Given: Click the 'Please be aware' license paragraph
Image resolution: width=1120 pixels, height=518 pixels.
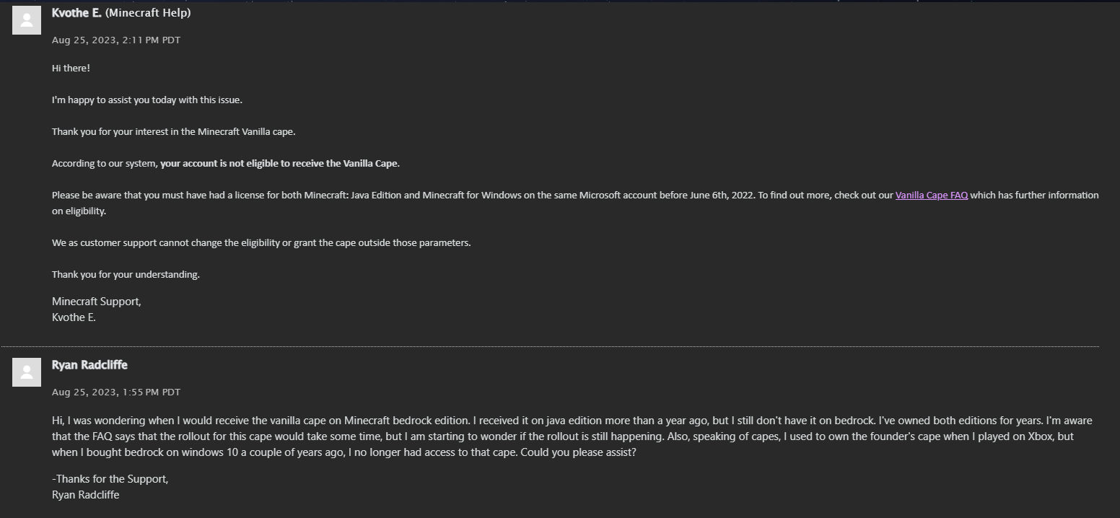Looking at the screenshot, I should [x=575, y=203].
